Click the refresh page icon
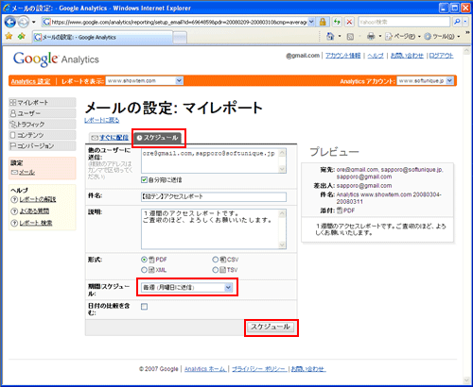473x387 pixels. (x=337, y=22)
